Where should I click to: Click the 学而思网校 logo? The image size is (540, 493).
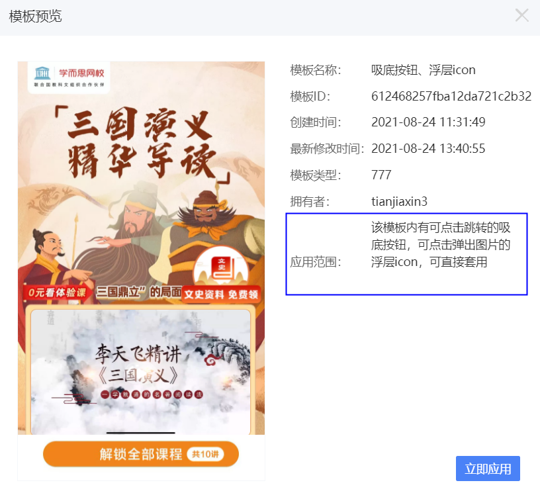(x=69, y=77)
